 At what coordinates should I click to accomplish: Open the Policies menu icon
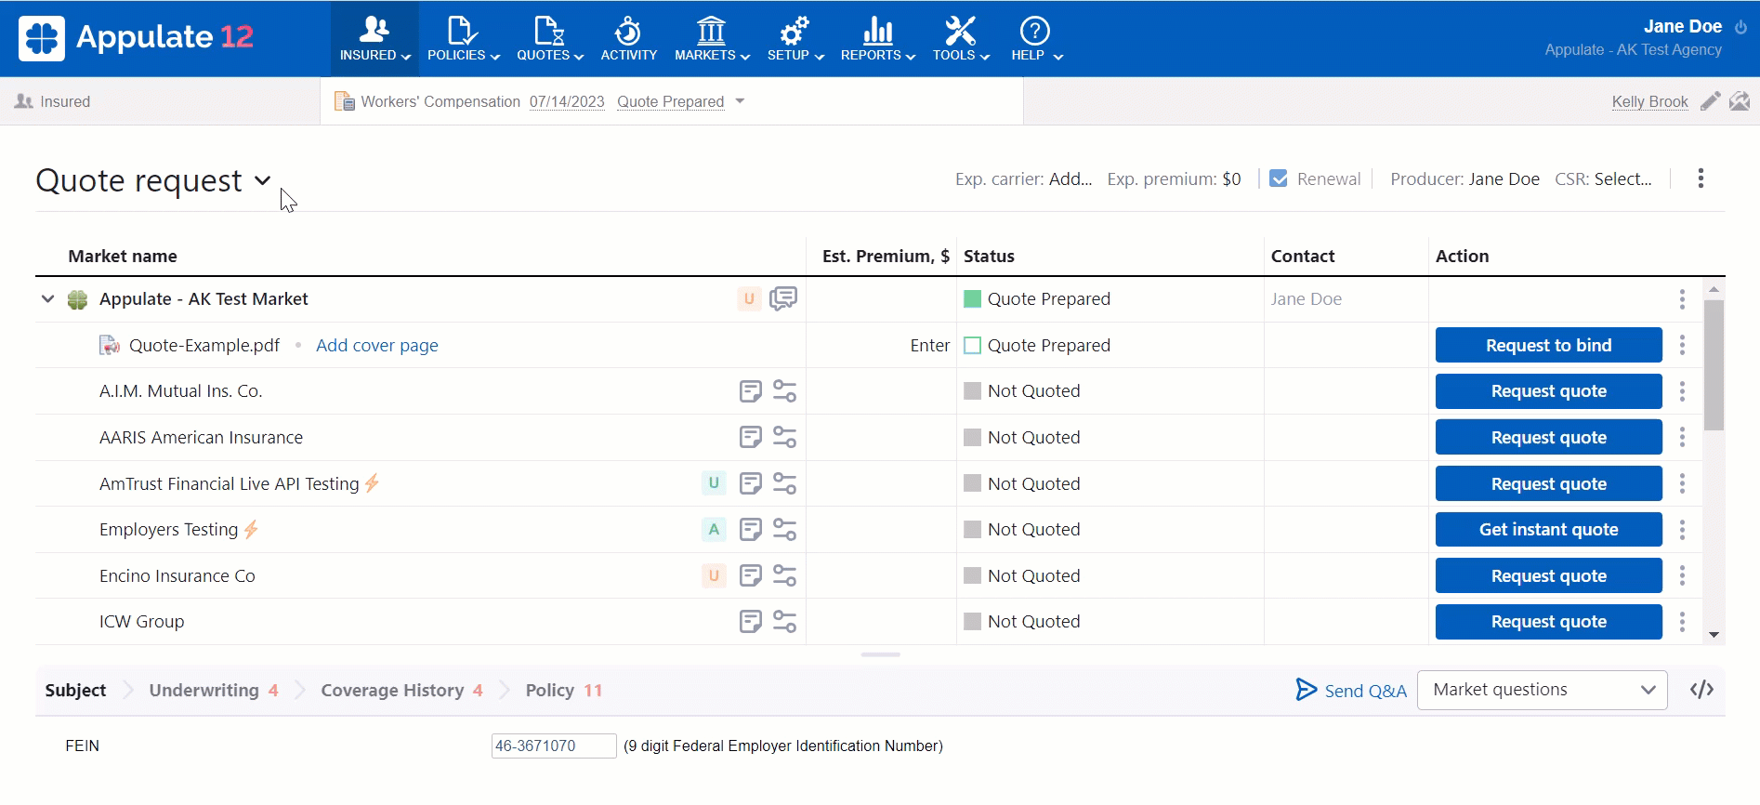(462, 30)
